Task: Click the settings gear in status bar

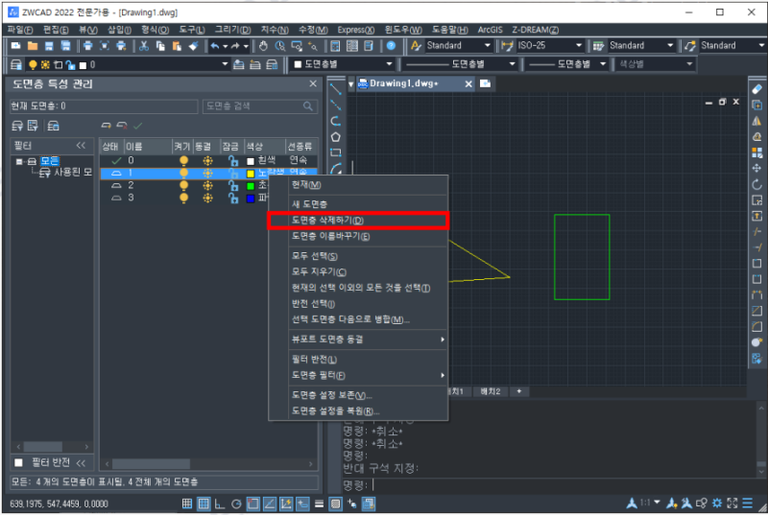Action: (x=717, y=503)
